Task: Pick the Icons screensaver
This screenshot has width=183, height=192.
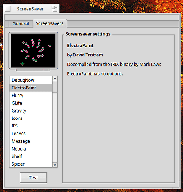Action: click(31, 118)
